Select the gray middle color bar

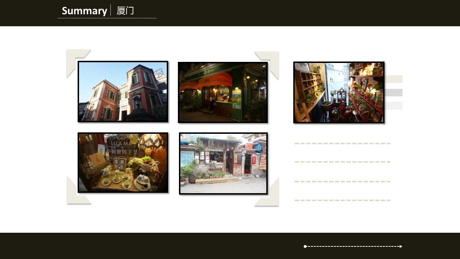(x=394, y=92)
